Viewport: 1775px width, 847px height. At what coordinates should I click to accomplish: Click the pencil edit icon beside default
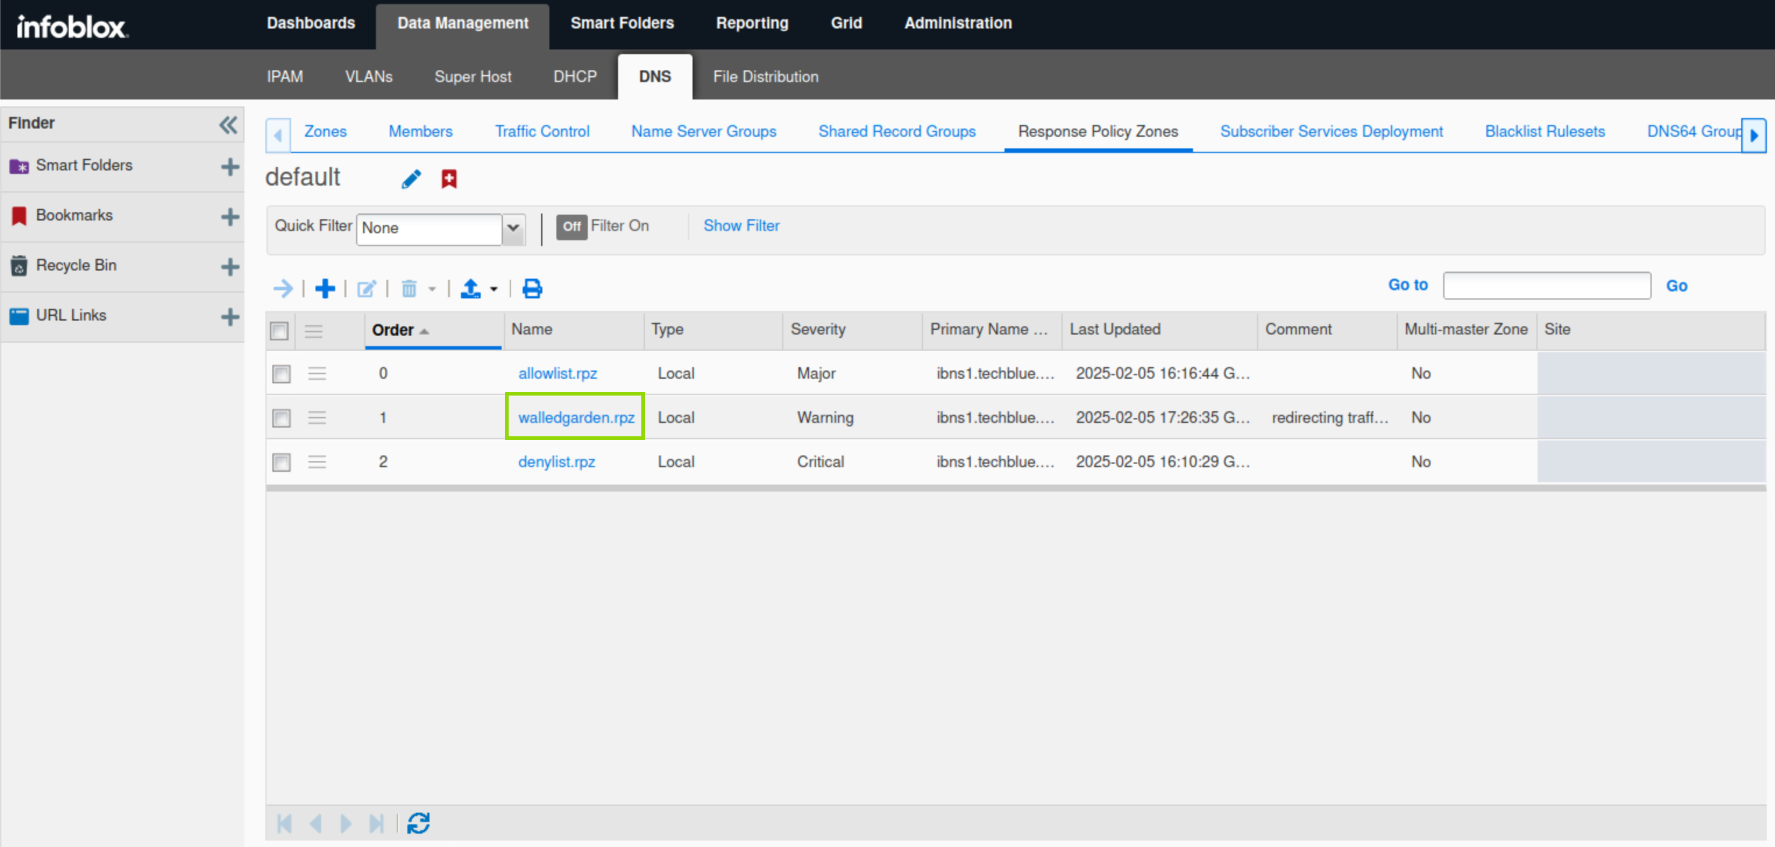click(411, 179)
